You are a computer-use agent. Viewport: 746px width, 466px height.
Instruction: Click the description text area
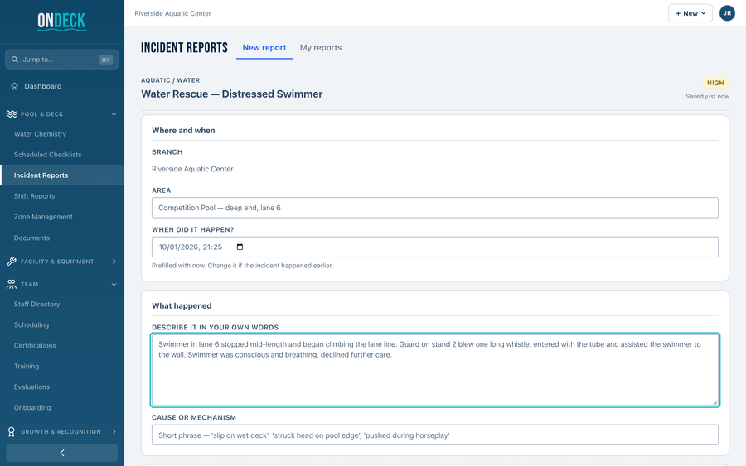(435, 370)
